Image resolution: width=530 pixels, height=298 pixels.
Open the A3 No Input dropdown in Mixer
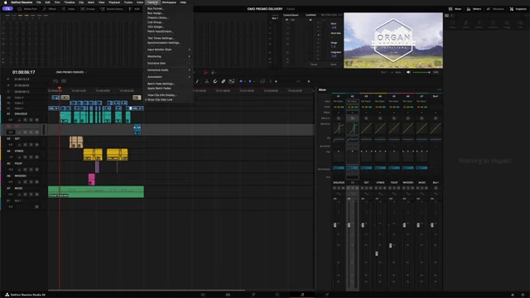click(366, 101)
